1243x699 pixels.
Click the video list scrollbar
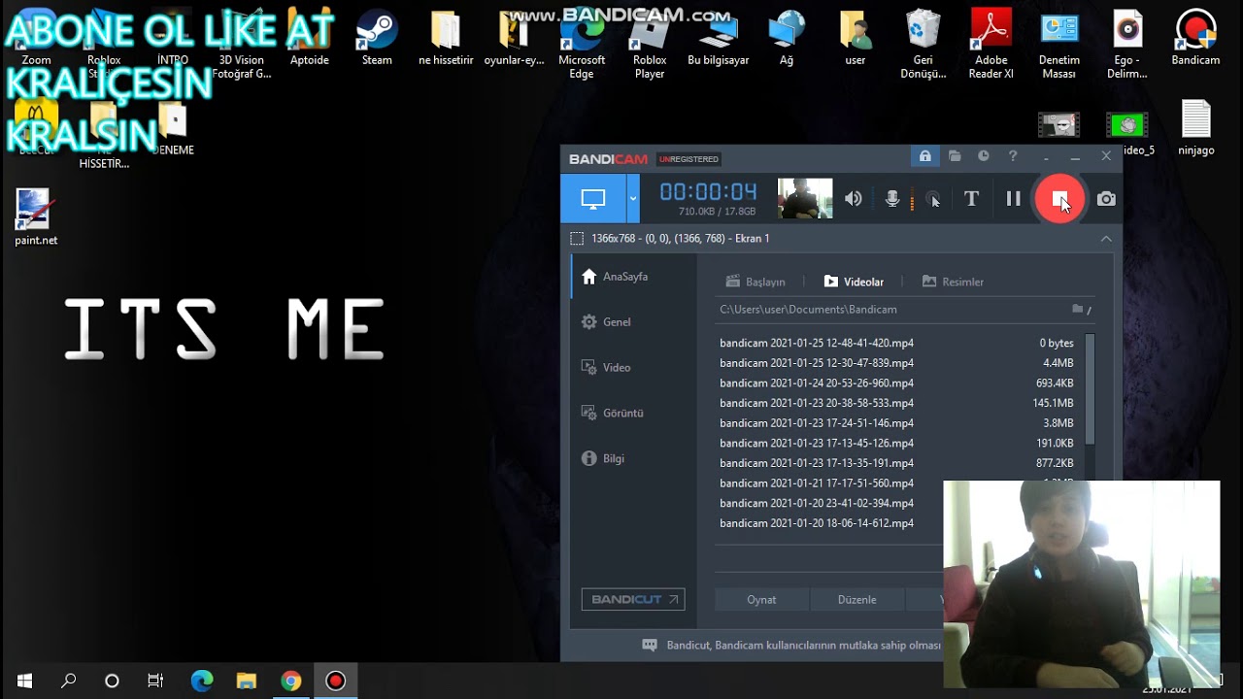point(1090,388)
